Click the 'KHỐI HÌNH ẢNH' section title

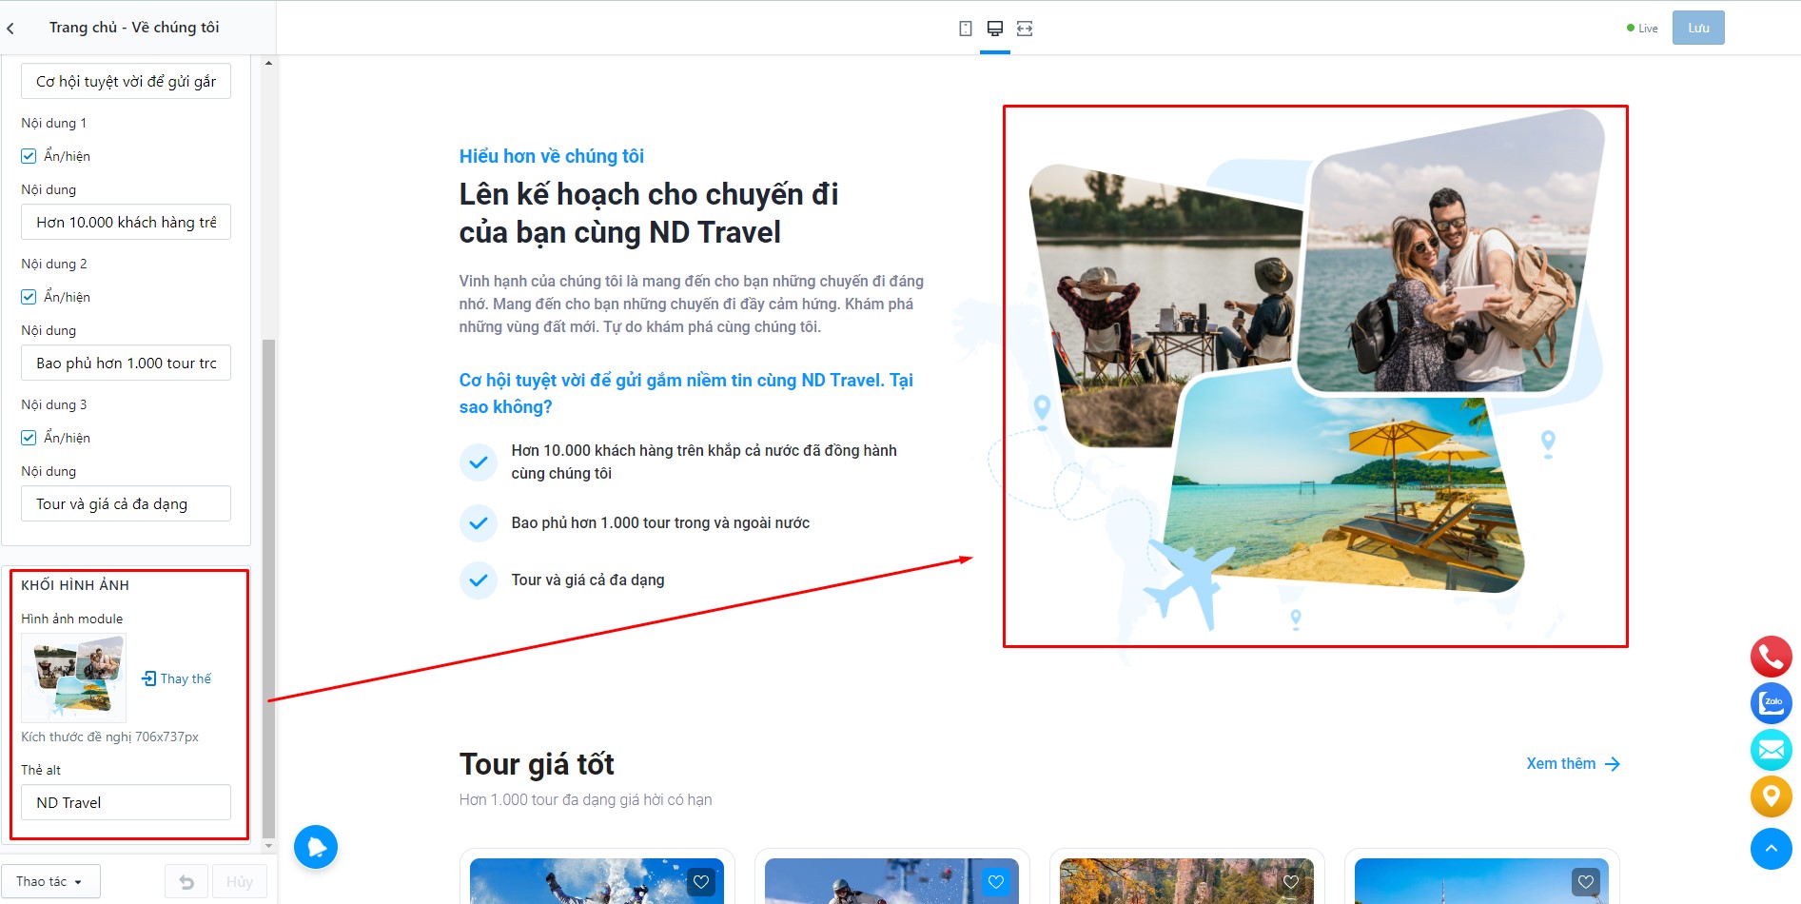point(75,585)
